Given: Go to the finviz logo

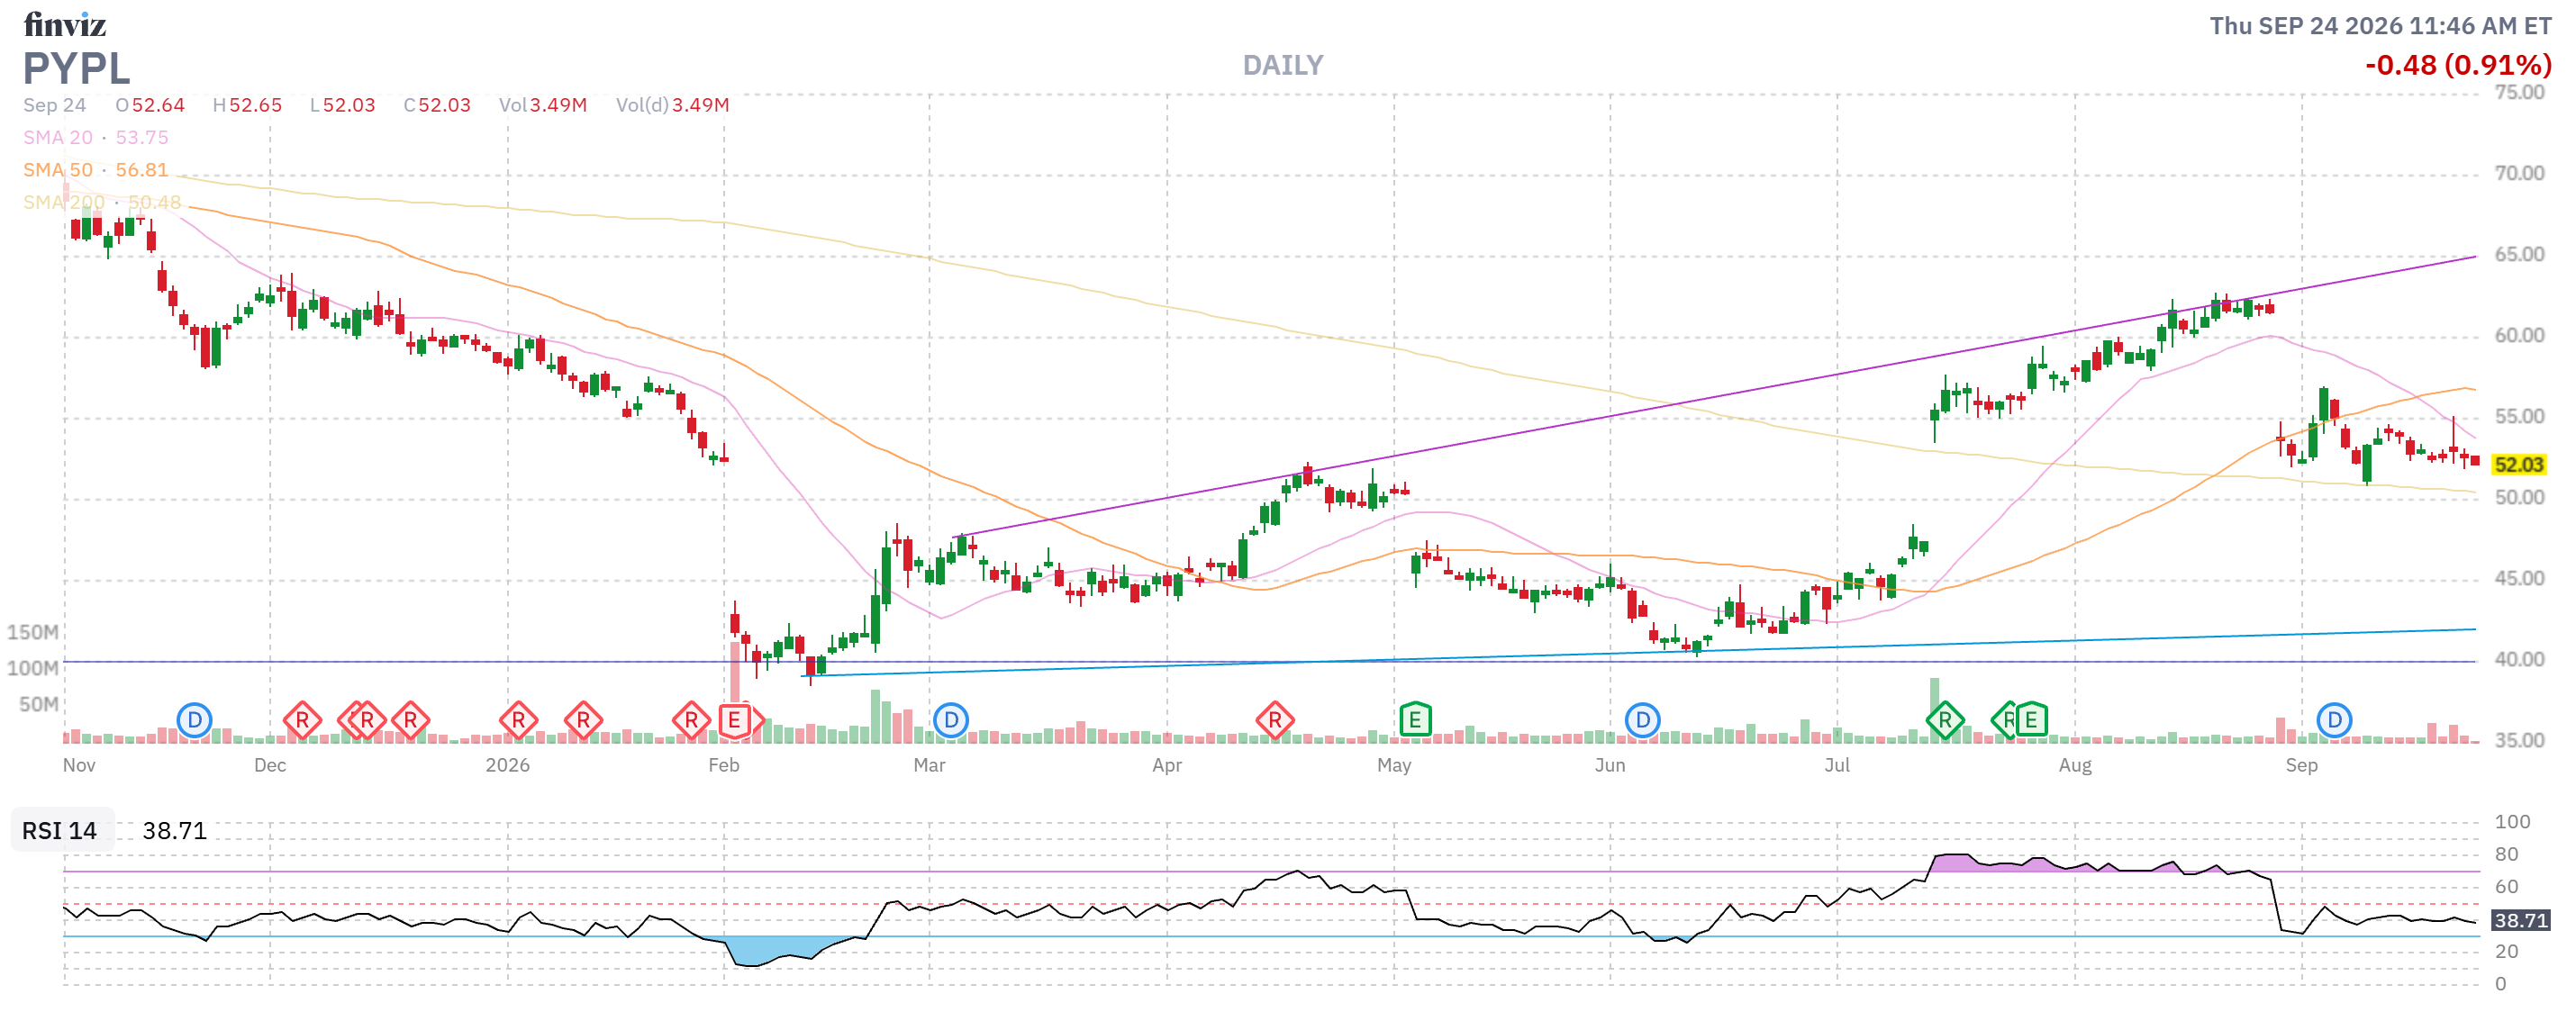Looking at the screenshot, I should (65, 25).
